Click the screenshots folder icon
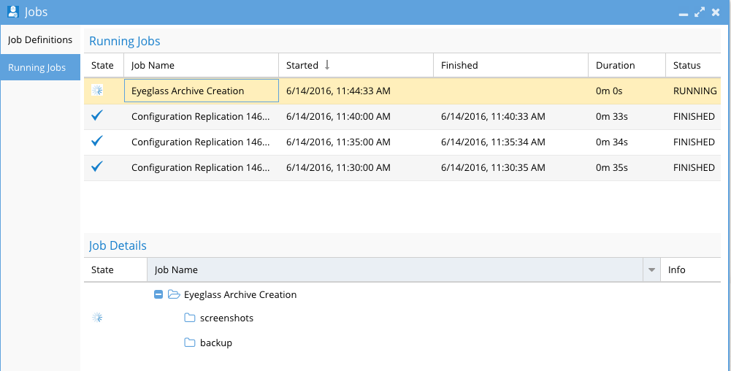The width and height of the screenshot is (731, 371). 189,318
